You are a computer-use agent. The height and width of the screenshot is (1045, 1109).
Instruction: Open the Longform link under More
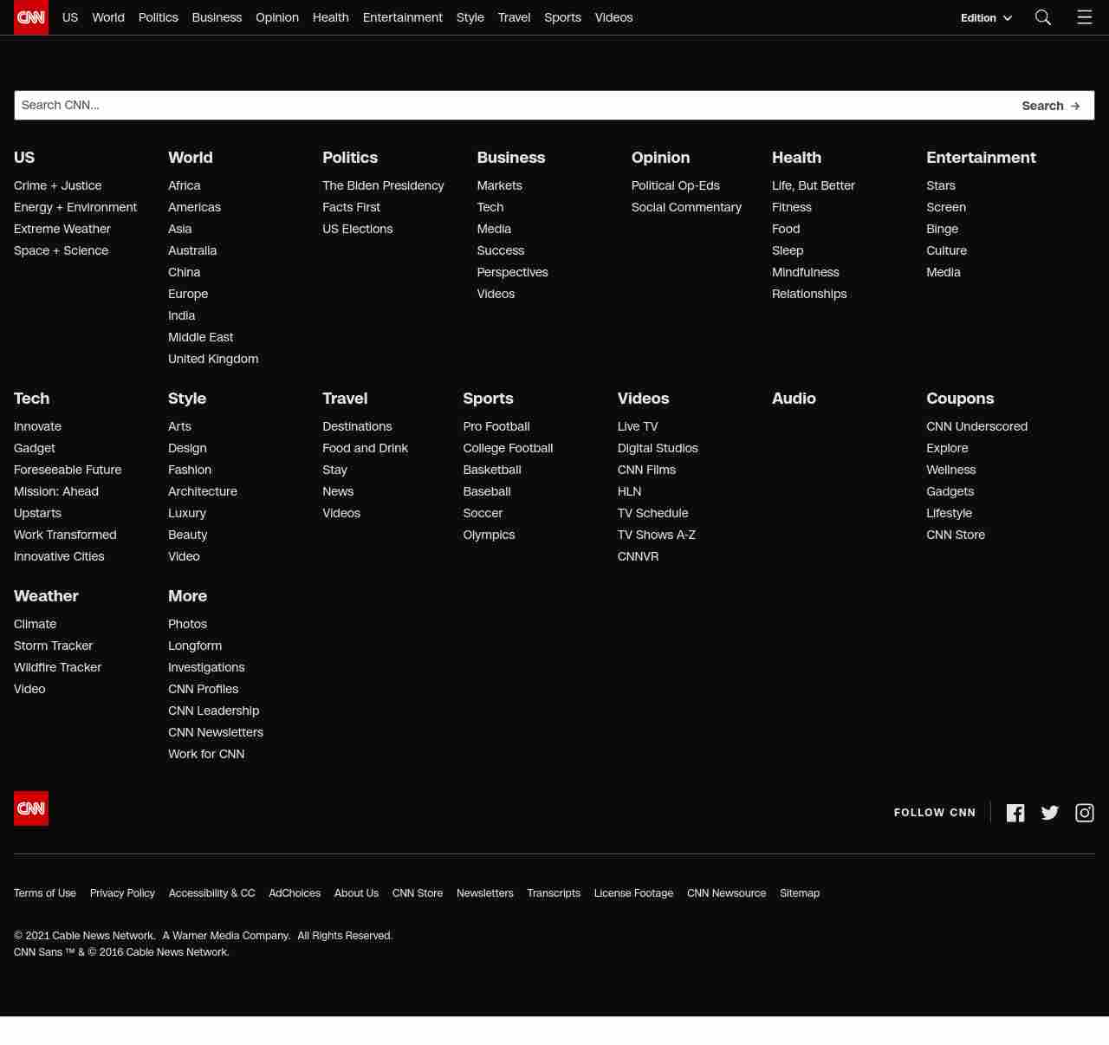pos(195,646)
